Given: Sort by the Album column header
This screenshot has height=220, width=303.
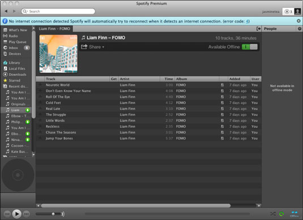Looking at the screenshot, I should (197, 79).
